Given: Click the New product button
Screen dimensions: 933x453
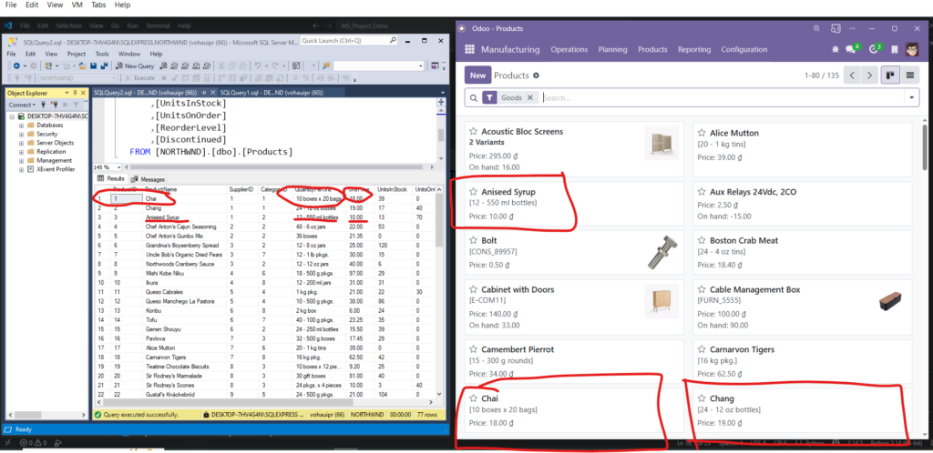Looking at the screenshot, I should pyautogui.click(x=477, y=75).
